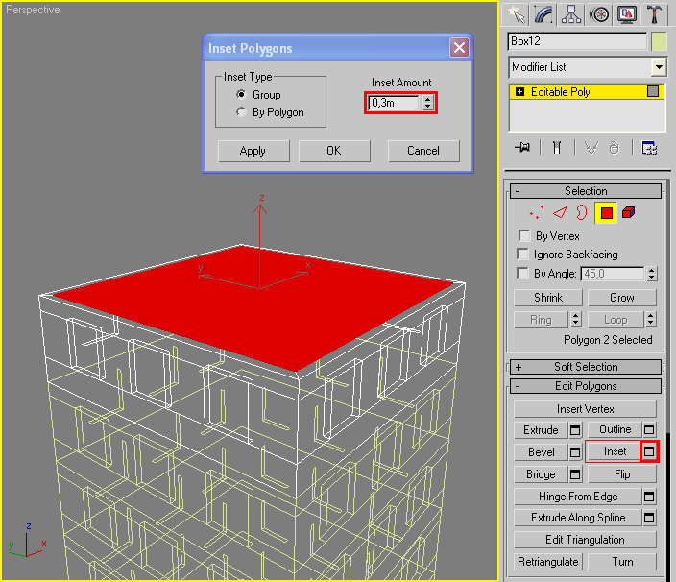Select Polygon sub-object mode
676x582 pixels.
pyautogui.click(x=606, y=213)
